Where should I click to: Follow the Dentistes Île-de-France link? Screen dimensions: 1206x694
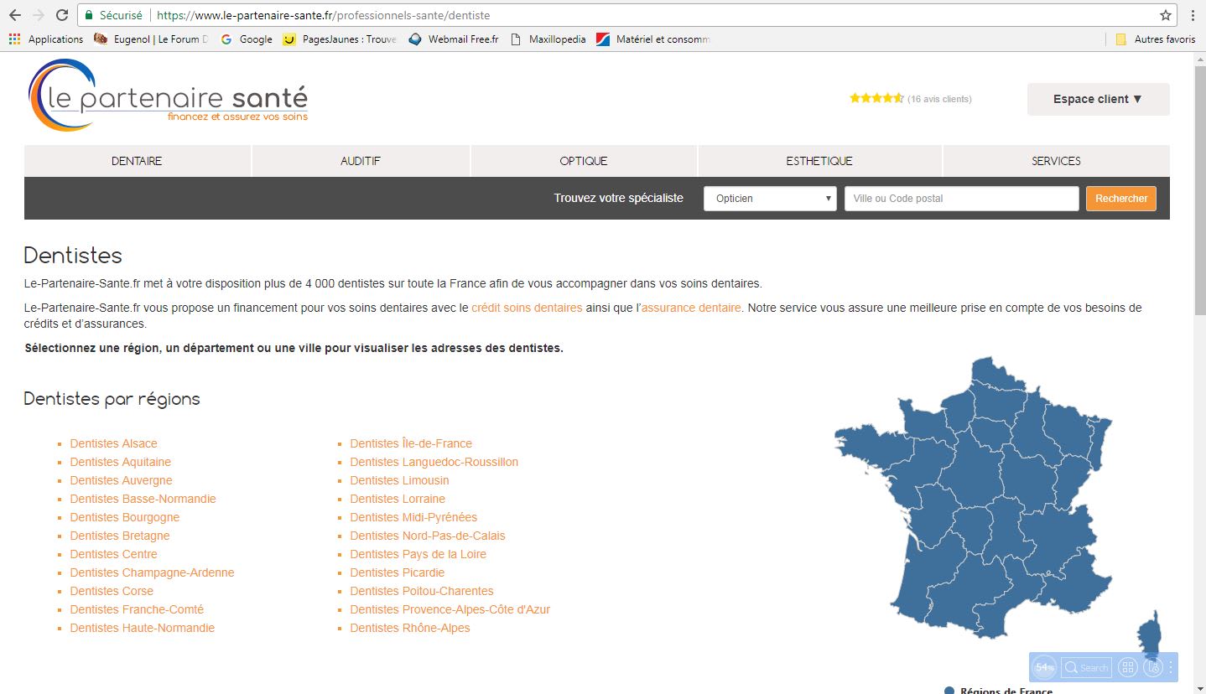pos(410,443)
